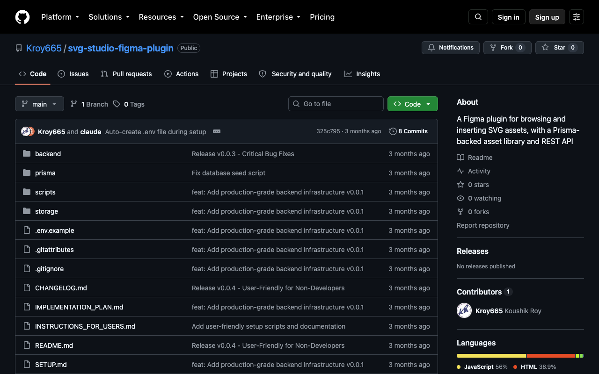Open the HTML 38.9% language link
Screen dimensions: 599x374
click(x=535, y=367)
